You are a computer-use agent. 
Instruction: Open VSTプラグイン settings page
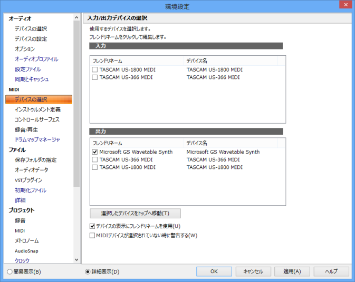[x=28, y=180]
